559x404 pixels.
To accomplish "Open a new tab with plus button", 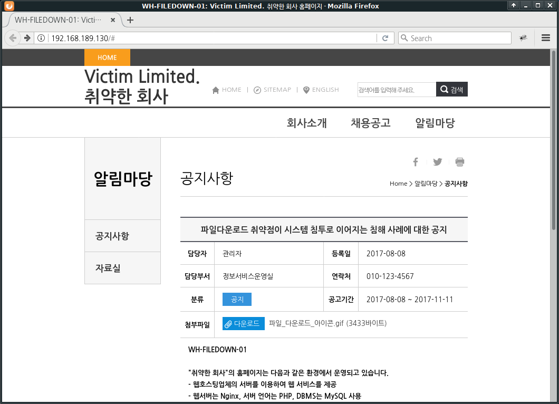I will pyautogui.click(x=130, y=20).
